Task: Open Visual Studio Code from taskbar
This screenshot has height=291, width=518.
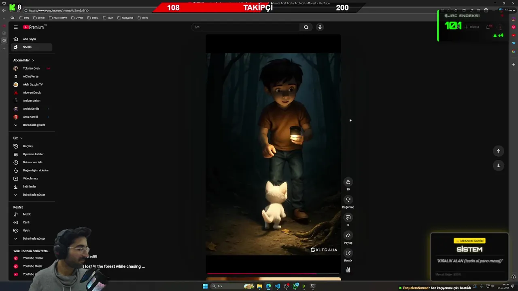Action: pyautogui.click(x=277, y=286)
